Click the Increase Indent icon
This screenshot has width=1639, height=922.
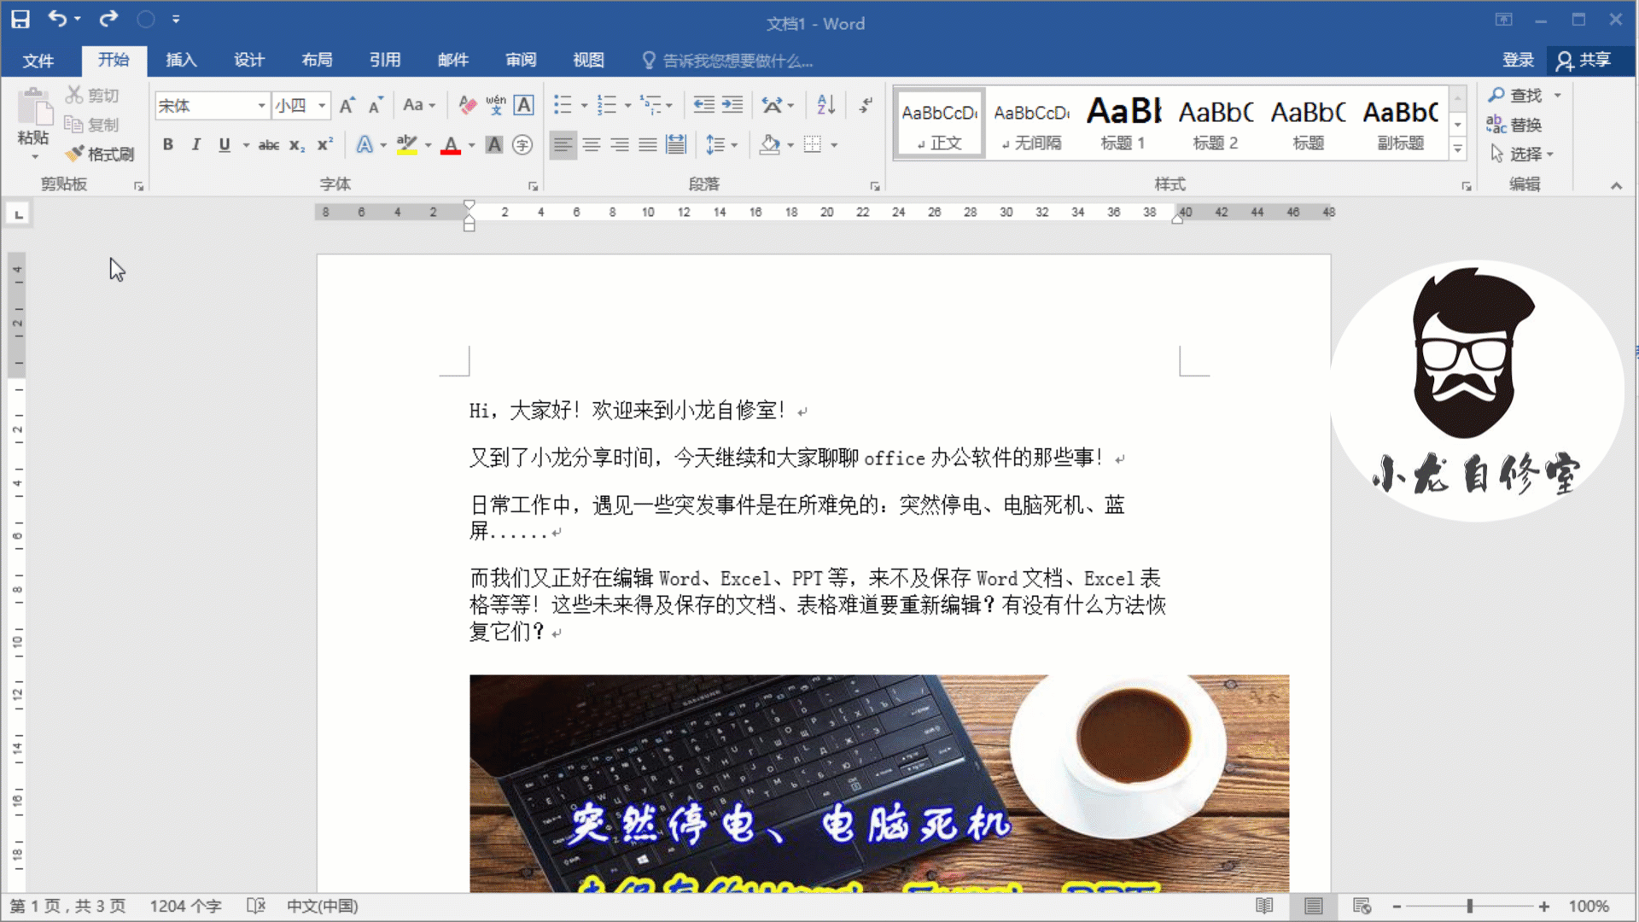click(732, 105)
